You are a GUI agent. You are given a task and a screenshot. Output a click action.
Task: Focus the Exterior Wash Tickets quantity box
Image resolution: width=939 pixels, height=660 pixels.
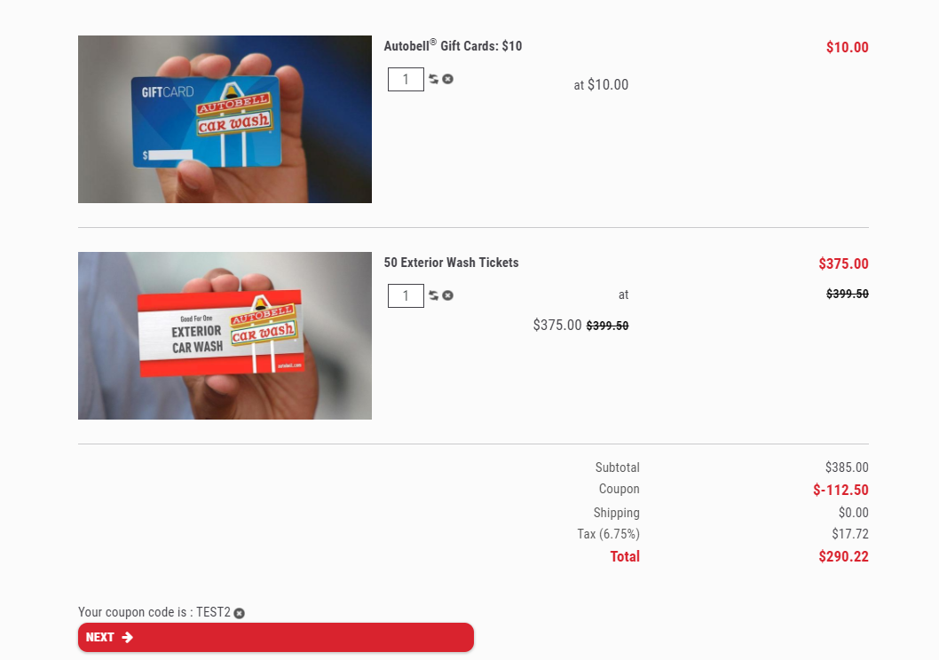[x=406, y=296]
